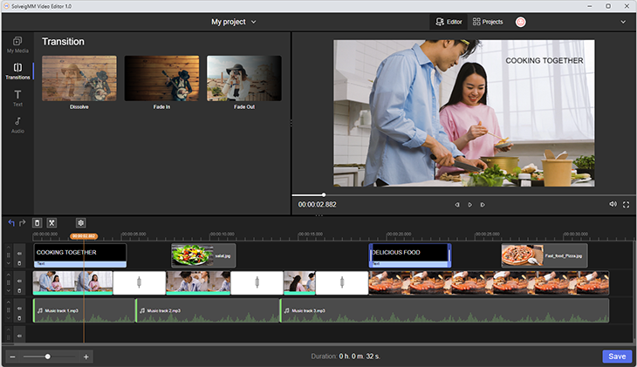
Task: Expand the top-right chevron menu
Action: [x=623, y=22]
